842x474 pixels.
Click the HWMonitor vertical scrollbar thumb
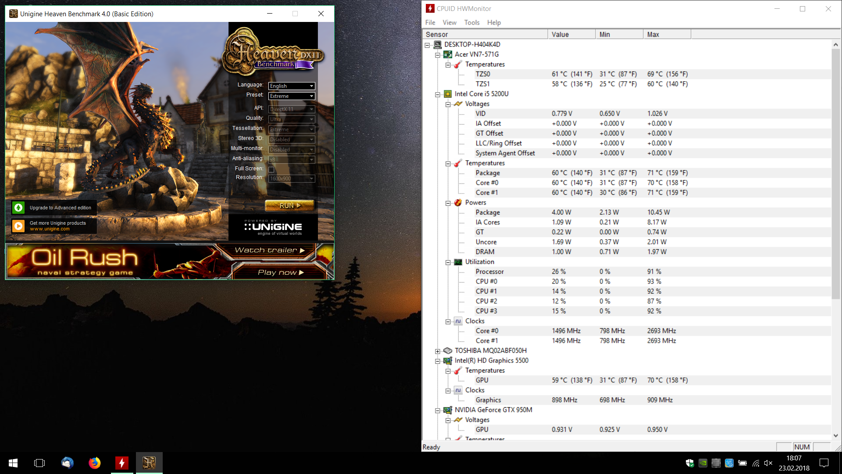tap(835, 174)
